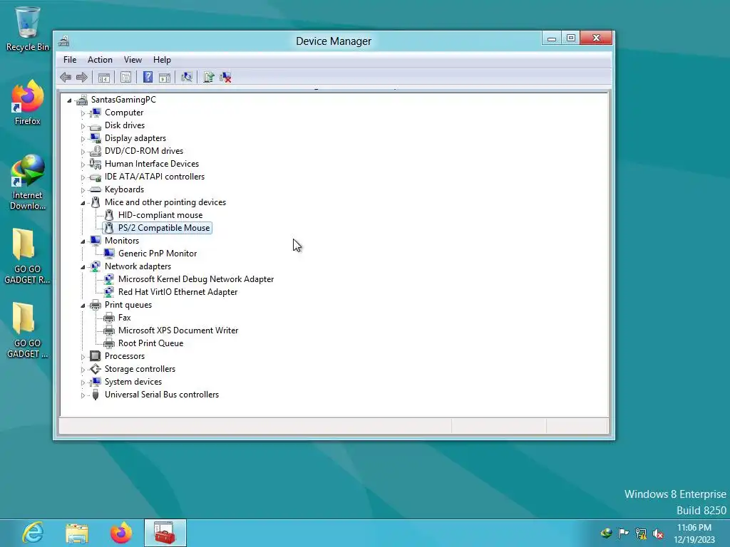Click the muted volume tray icon
Screen dimensions: 730x547
(x=658, y=533)
